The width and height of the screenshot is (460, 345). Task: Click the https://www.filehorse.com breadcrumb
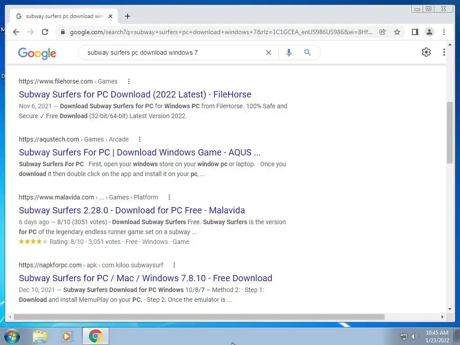coord(56,81)
